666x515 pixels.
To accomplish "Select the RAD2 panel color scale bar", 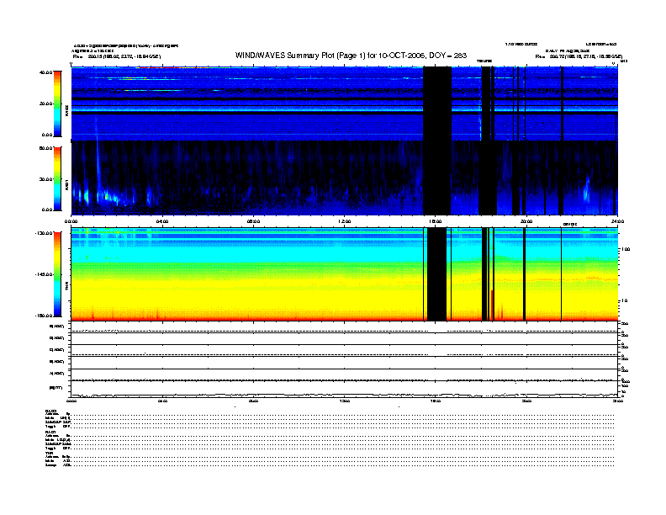I will click(57, 104).
